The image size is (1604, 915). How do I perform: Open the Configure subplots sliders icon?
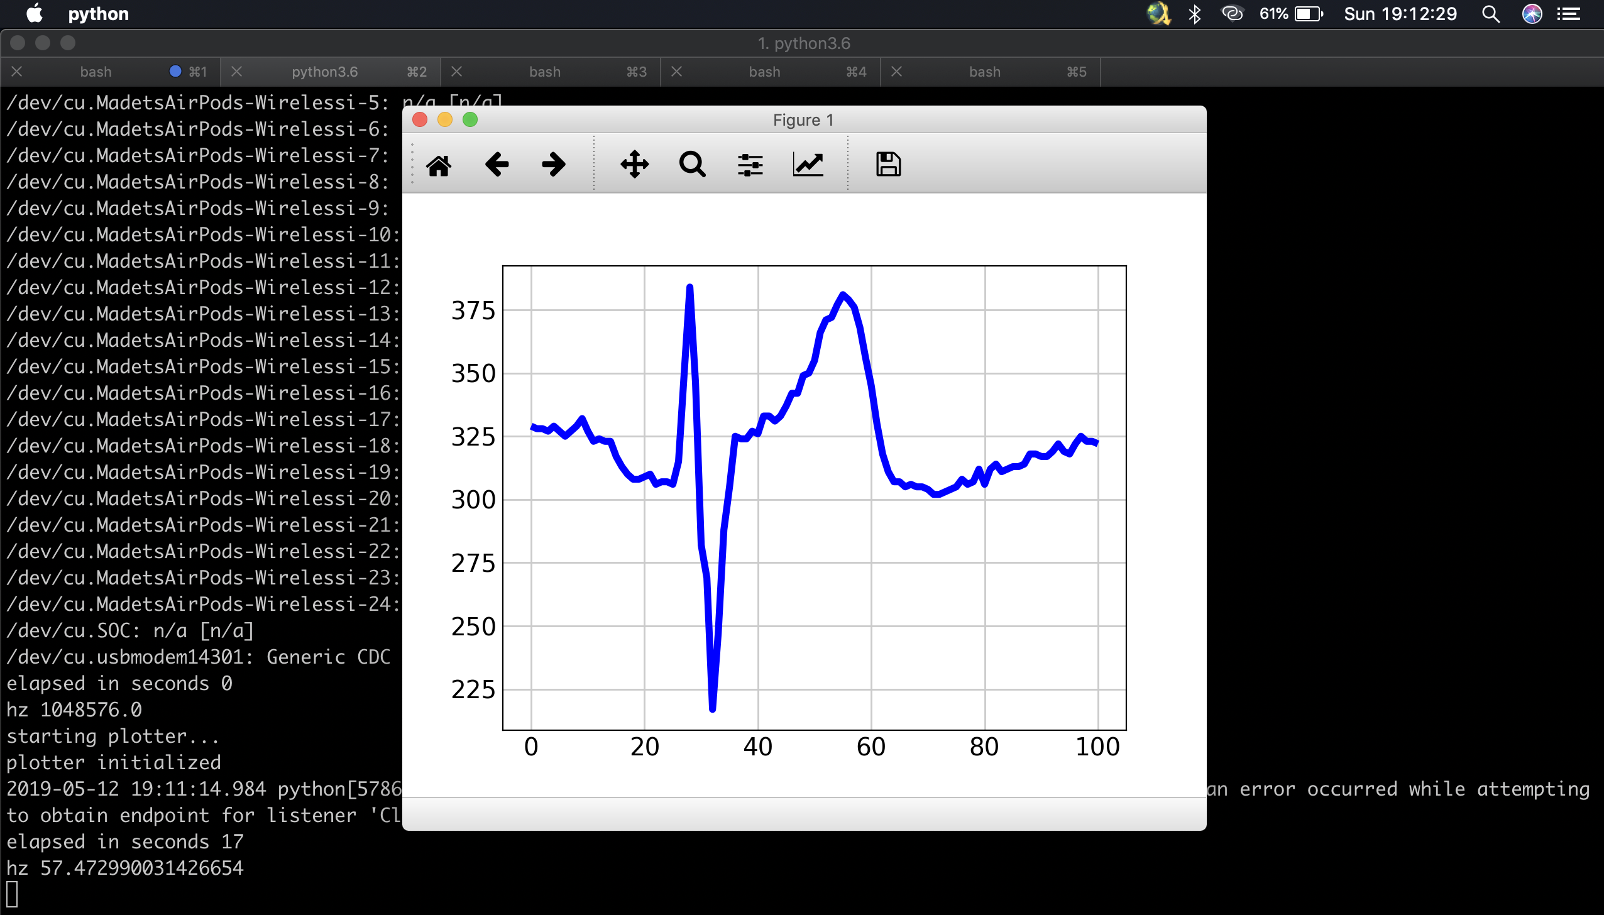[x=750, y=165]
